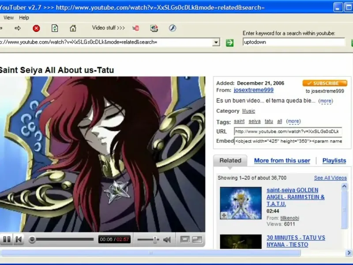Open the address bar dropdown arrow
Image resolution: width=353 pixels, height=265 pixels.
point(216,42)
